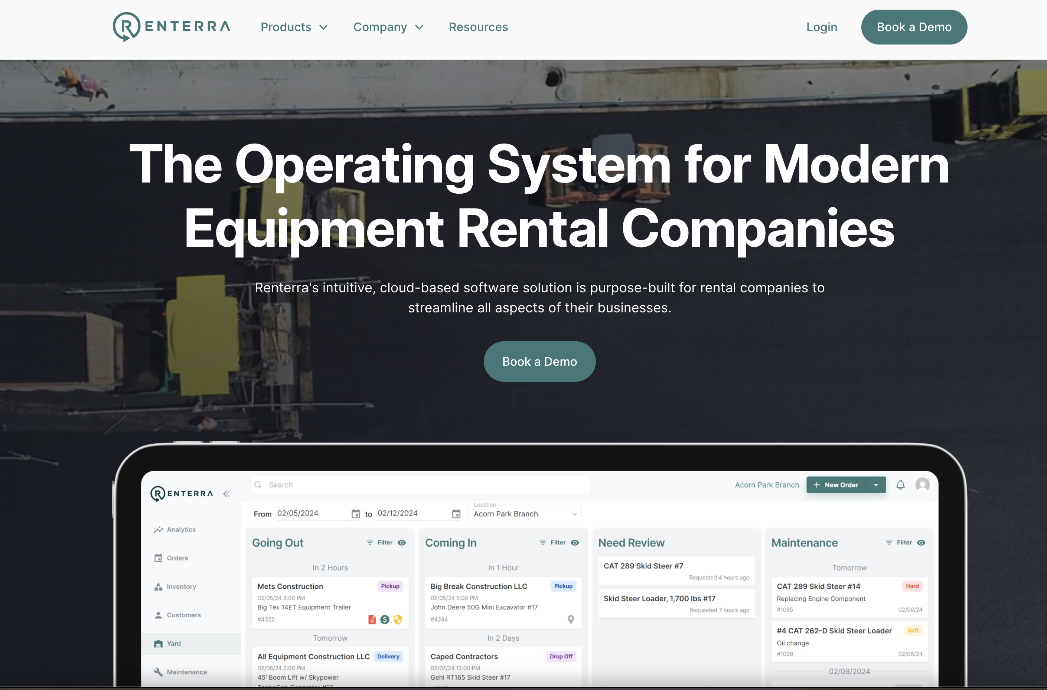Open notifications via the bell icon

coord(900,485)
